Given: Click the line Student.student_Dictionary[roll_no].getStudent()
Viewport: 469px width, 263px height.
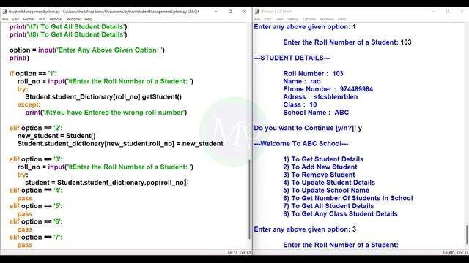Looking at the screenshot, I should (x=103, y=97).
